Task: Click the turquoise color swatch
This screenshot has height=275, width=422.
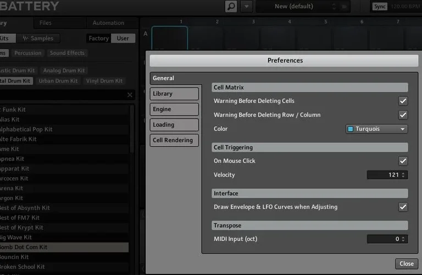Action: [x=350, y=129]
